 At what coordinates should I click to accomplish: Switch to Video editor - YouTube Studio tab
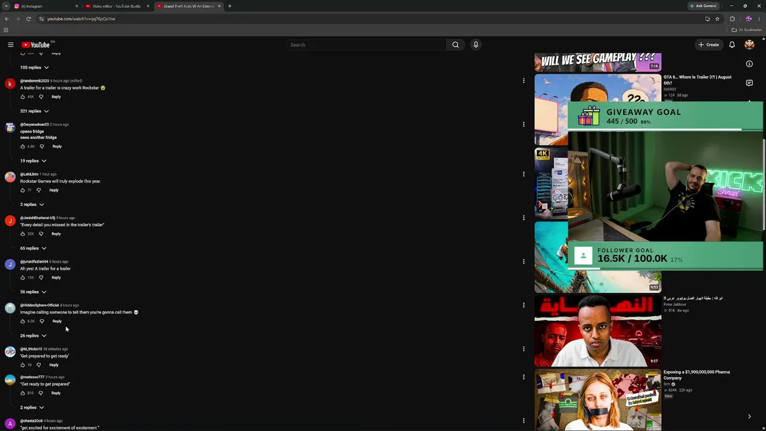point(117,6)
